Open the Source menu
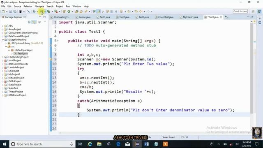 (17, 7)
